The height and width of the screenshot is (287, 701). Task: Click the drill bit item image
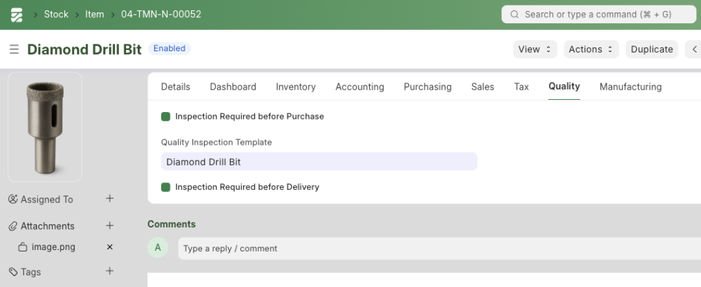click(x=44, y=127)
